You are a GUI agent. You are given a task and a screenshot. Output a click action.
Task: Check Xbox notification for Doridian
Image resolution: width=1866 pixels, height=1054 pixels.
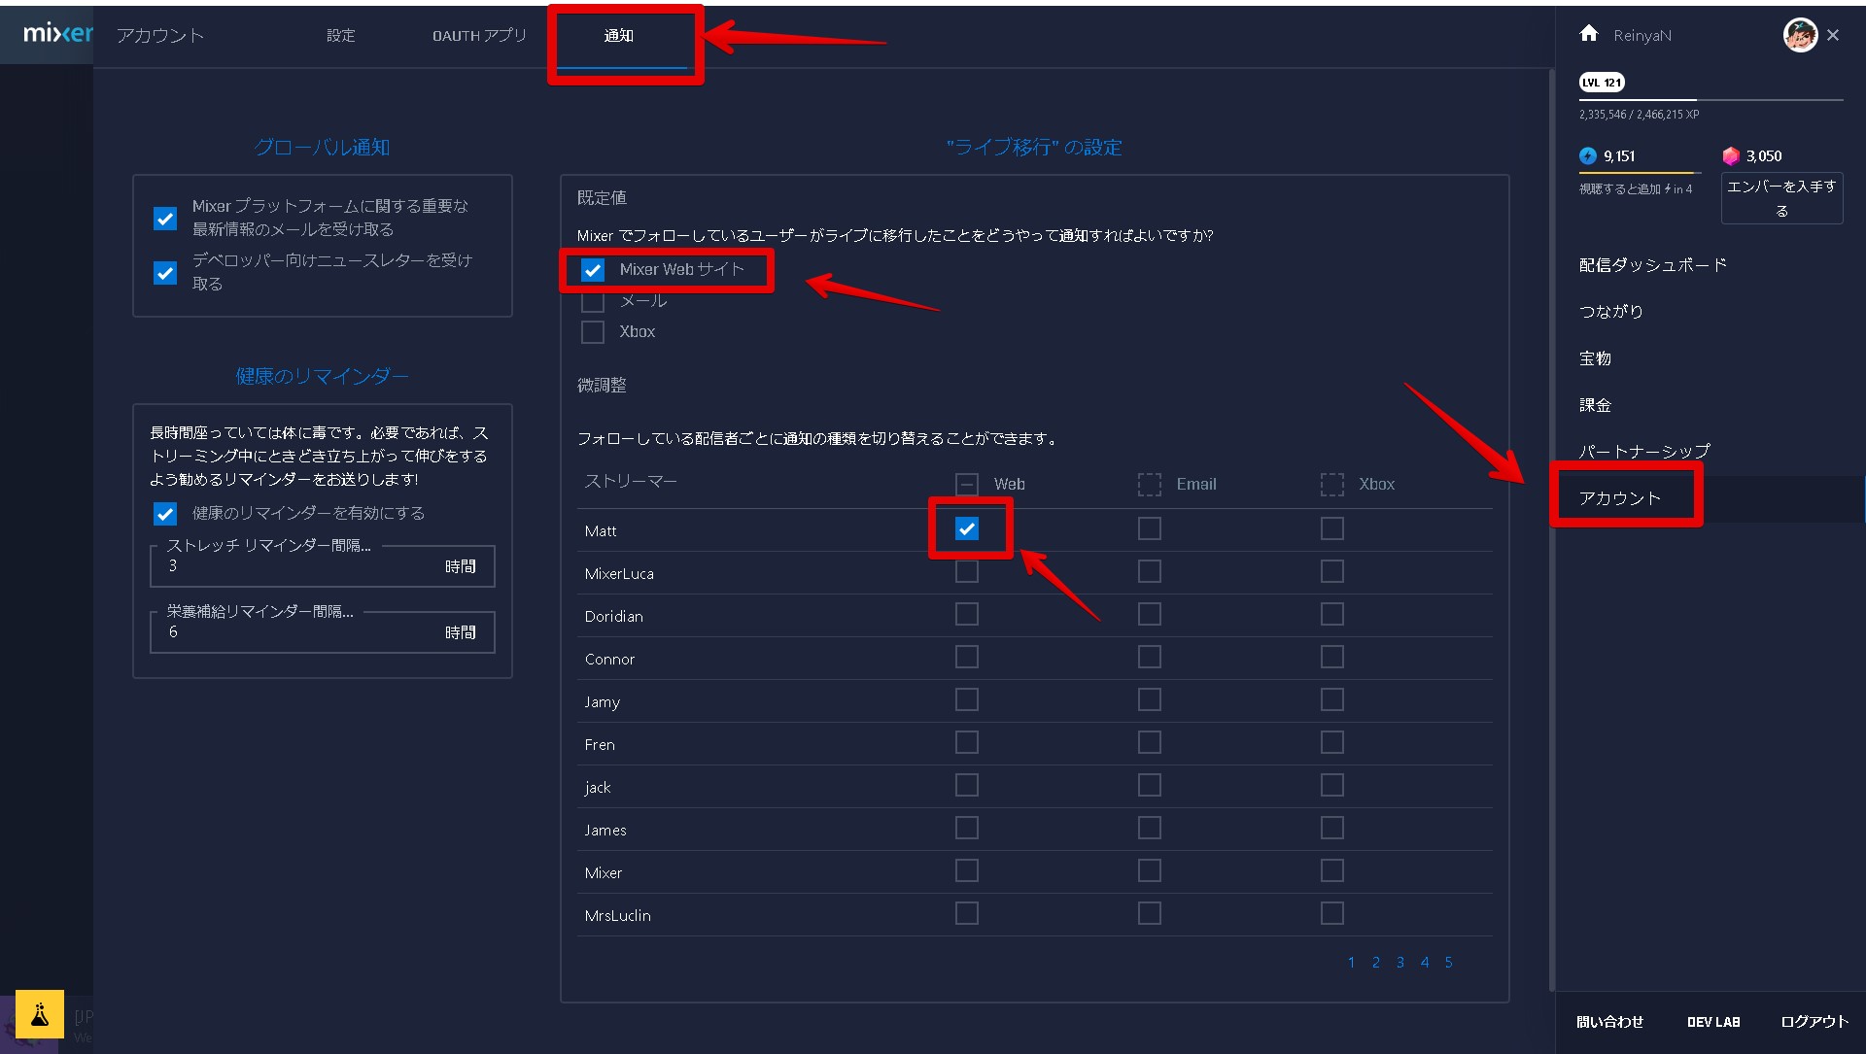tap(1332, 614)
